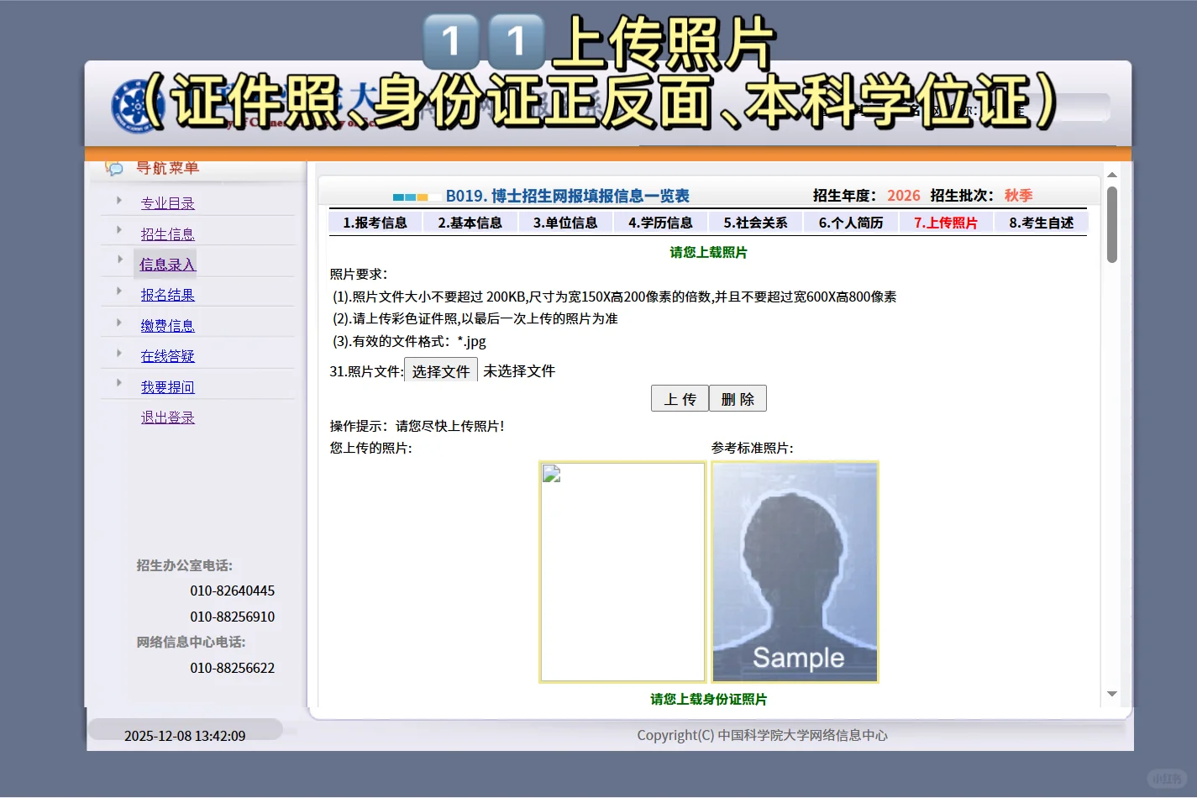Click the 选择文件 file picker button
1197x798 pixels.
pyautogui.click(x=441, y=370)
